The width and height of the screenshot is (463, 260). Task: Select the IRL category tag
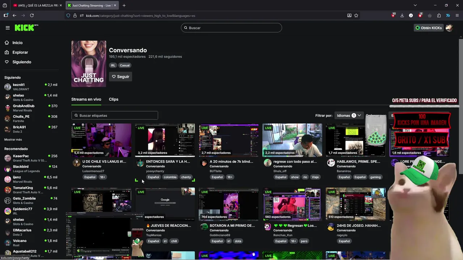click(113, 65)
